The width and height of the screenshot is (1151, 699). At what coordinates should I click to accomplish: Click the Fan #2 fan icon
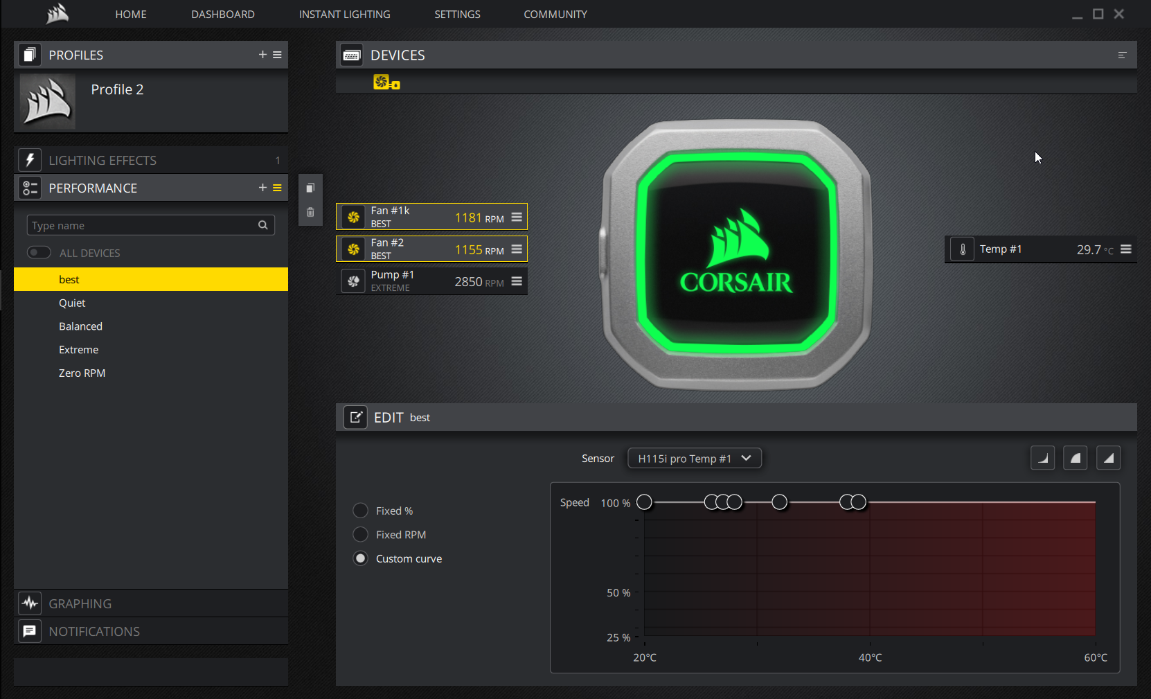pos(353,249)
